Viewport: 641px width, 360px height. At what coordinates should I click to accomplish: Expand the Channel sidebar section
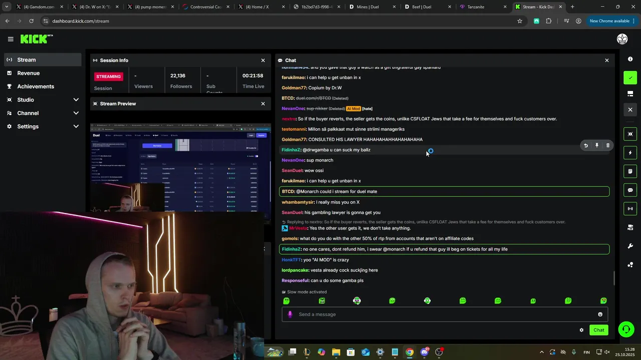point(76,113)
